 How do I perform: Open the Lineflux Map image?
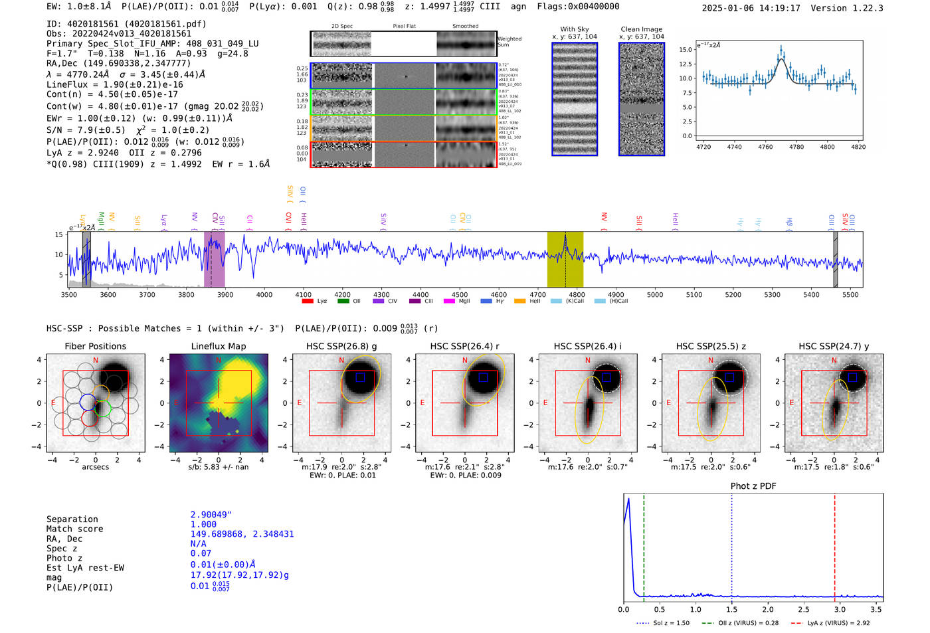point(219,403)
